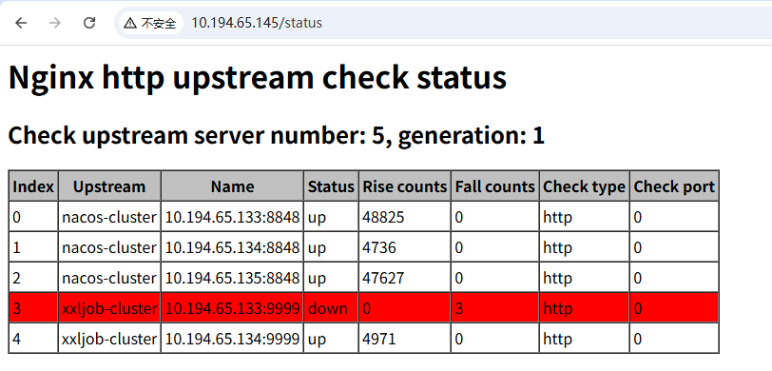The height and width of the screenshot is (371, 772).
Task: Click rise count value 48825
Action: click(383, 217)
